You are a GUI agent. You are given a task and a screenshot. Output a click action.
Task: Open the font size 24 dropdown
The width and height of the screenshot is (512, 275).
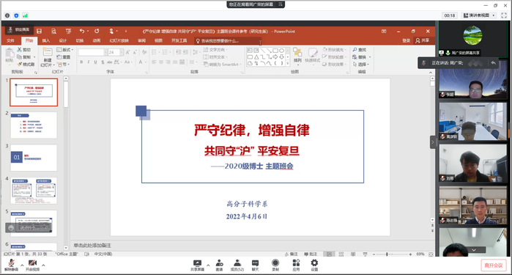coord(122,52)
